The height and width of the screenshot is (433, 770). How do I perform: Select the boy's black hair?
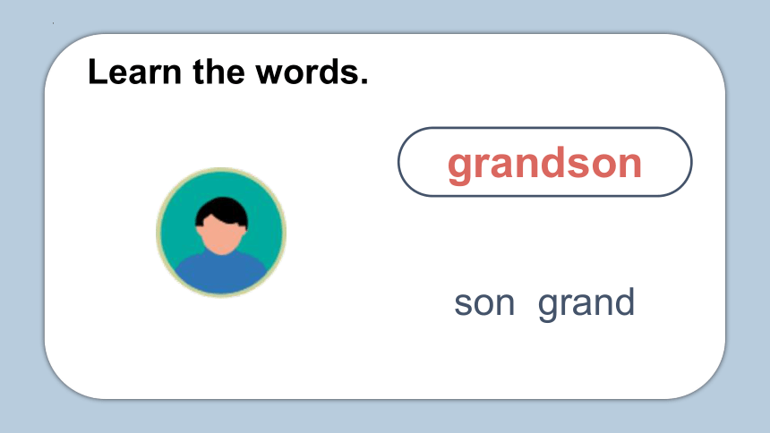click(x=221, y=211)
